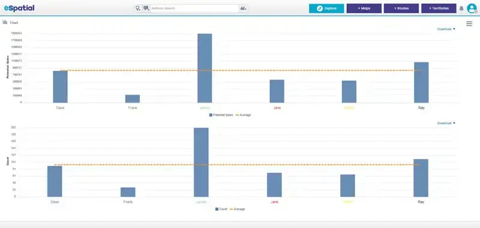Click Jane bar in Potential Sales chart
480x228 pixels.
pyautogui.click(x=277, y=91)
